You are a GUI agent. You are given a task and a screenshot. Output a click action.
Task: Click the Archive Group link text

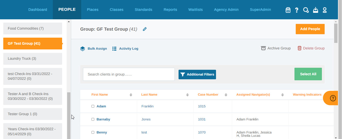pos(279,48)
